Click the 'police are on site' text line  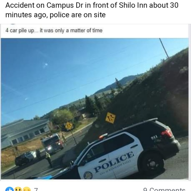coord(78,15)
